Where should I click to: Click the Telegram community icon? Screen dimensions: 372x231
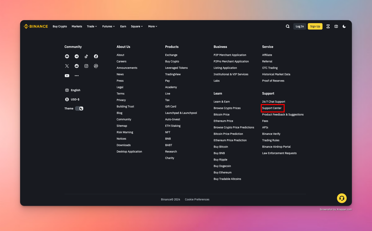(77, 56)
